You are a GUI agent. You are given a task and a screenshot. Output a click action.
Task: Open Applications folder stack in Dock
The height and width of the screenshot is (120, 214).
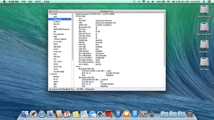click(164, 114)
